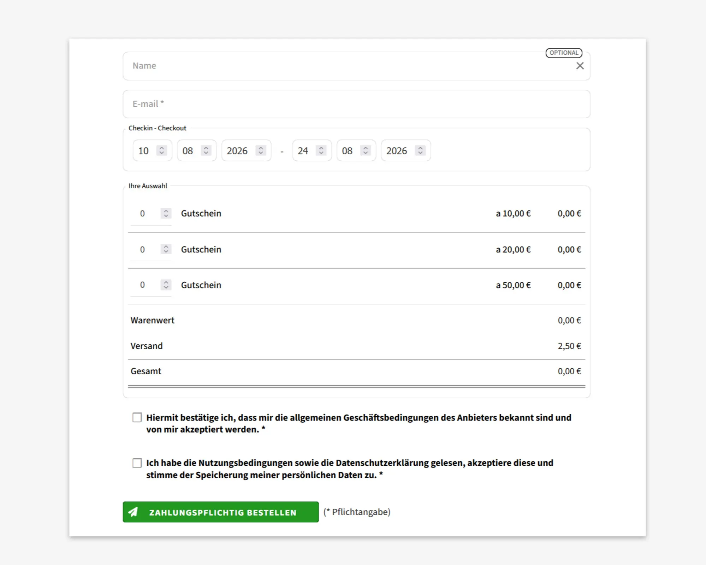
Task: Click the Name input field
Action: 356,66
